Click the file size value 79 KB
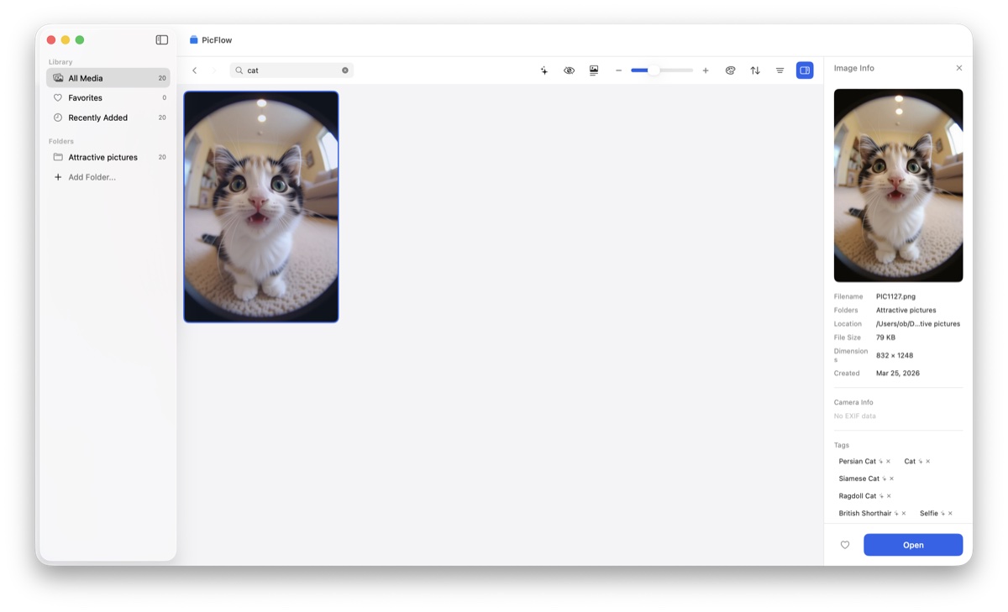Image resolution: width=1008 pixels, height=612 pixels. click(885, 337)
